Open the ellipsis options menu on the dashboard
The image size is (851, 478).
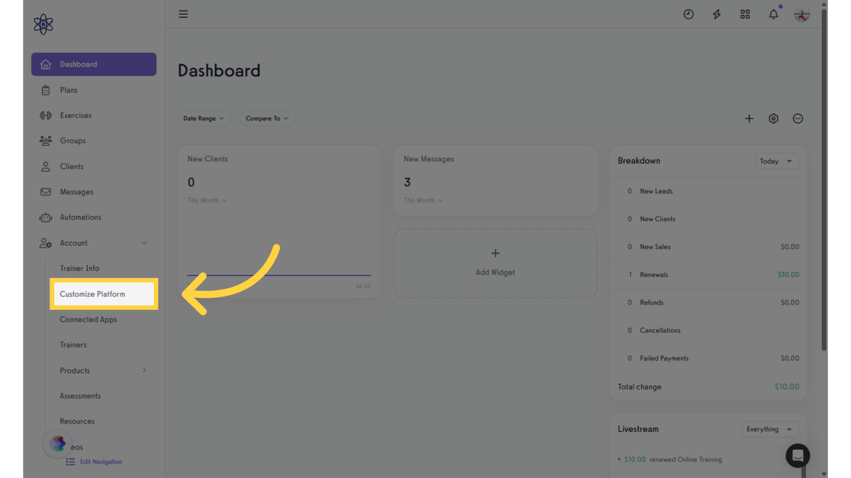tap(798, 118)
